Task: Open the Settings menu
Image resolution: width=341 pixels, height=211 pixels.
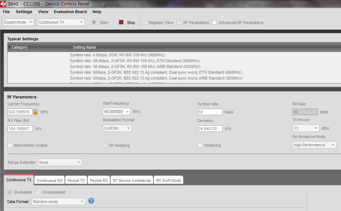Action: coord(24,12)
